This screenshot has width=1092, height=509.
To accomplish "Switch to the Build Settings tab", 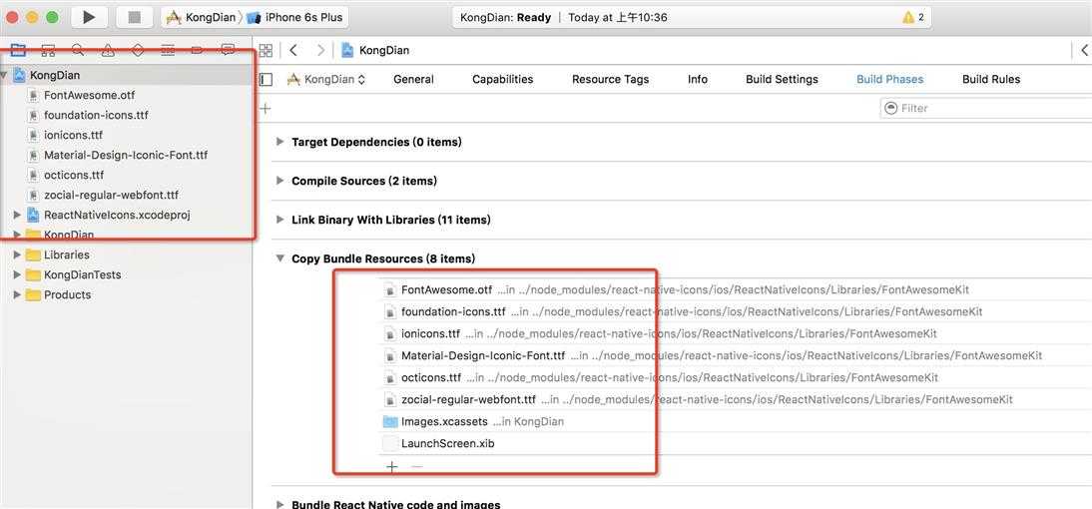I will [783, 80].
